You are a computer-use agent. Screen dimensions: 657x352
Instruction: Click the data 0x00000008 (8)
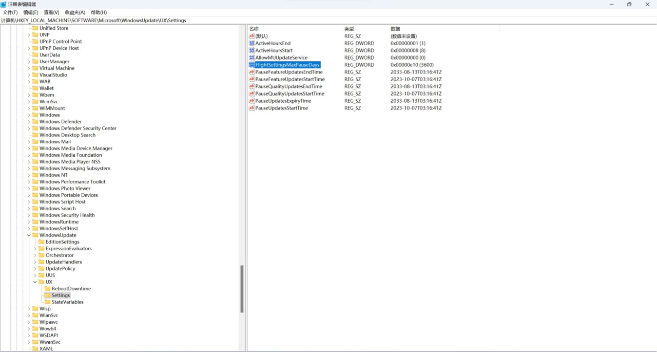(408, 50)
